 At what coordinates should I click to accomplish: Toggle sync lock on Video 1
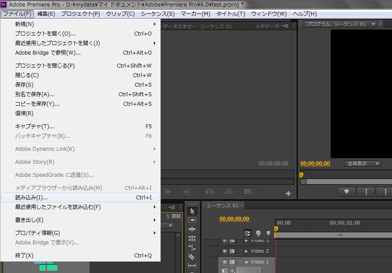[x=232, y=262]
